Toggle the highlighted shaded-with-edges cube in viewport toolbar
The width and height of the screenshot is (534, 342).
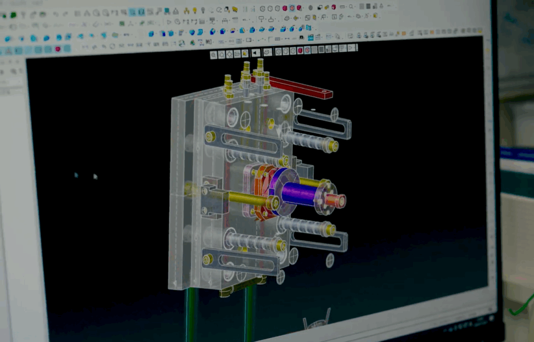click(x=307, y=50)
